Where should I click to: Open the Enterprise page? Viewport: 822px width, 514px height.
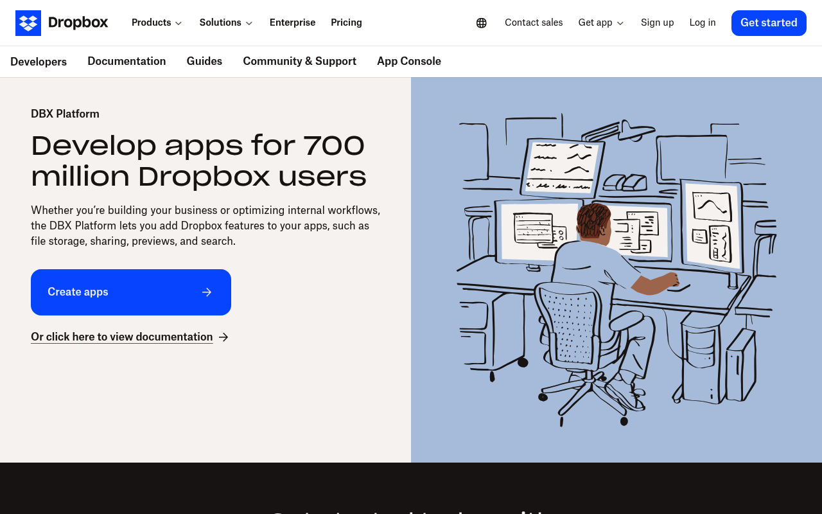[292, 22]
